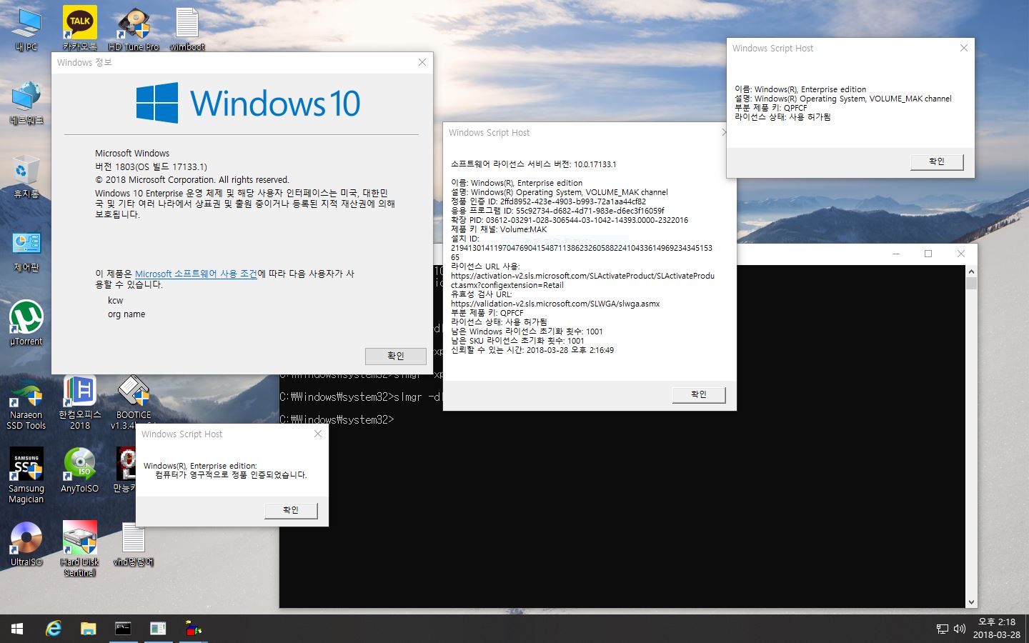Viewport: 1029px width, 643px height.
Task: Click 확인 in the 정품 인증 message dialog
Action: (x=291, y=510)
